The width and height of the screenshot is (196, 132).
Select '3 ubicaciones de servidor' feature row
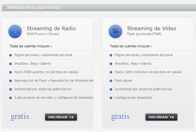coord(47,98)
